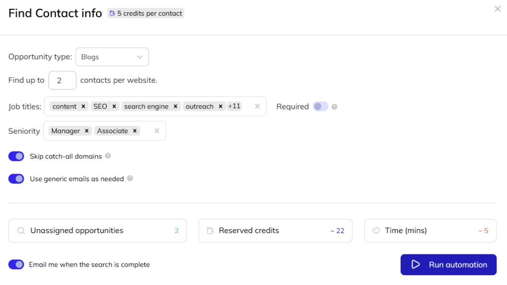The width and height of the screenshot is (507, 285).
Task: Remove the SEO job title tag
Action: pos(114,106)
